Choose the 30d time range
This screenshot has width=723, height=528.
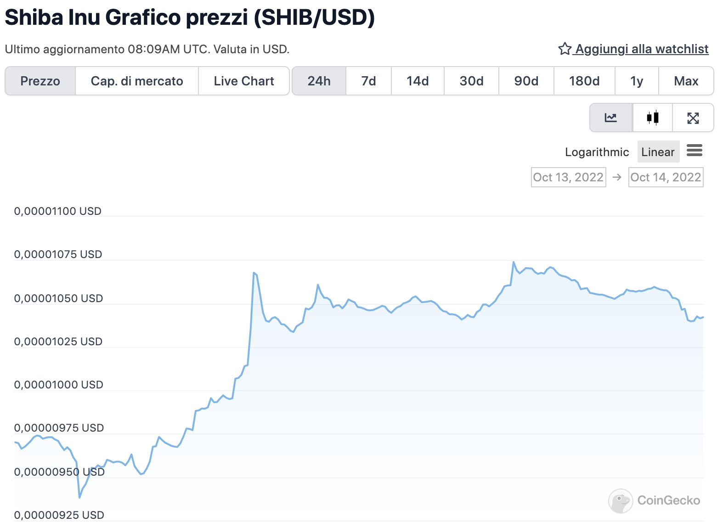[x=471, y=81]
